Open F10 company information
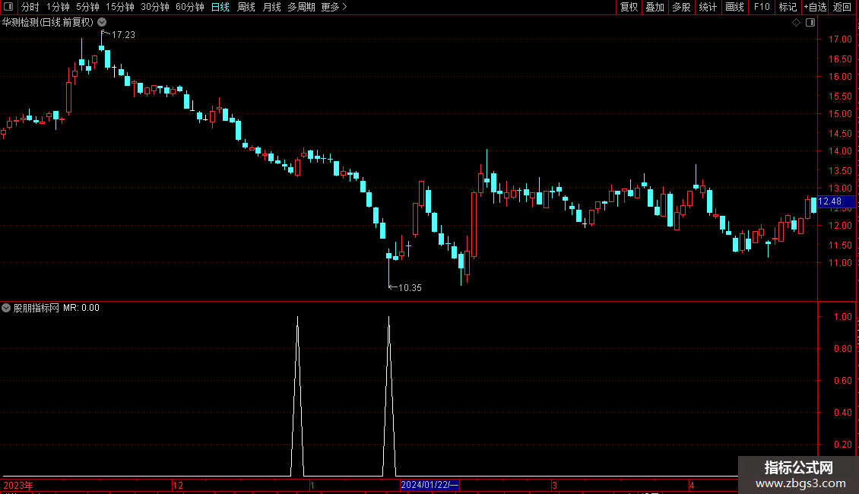This screenshot has height=494, width=859. [x=762, y=7]
